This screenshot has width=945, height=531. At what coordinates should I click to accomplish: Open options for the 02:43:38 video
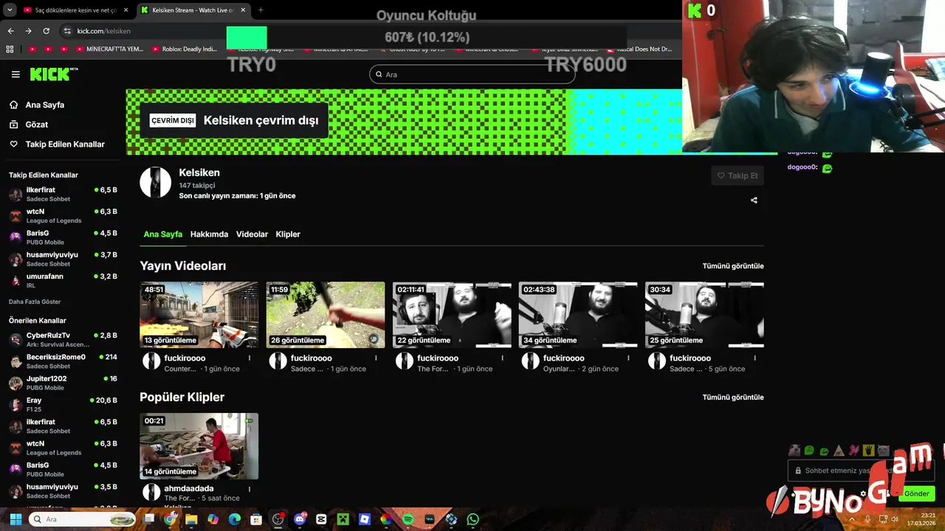point(628,358)
